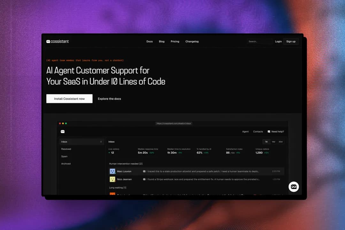
Task: Switch stats range to 7d
Action: pyautogui.click(x=266, y=142)
